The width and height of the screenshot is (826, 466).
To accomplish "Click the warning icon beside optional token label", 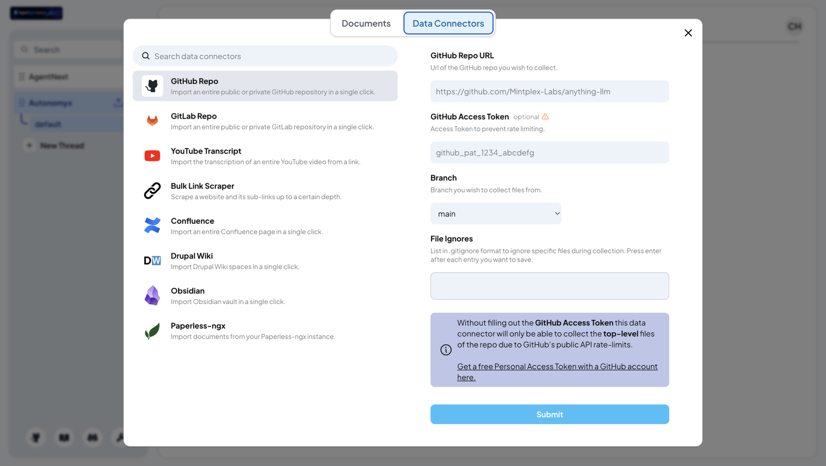I will (546, 117).
